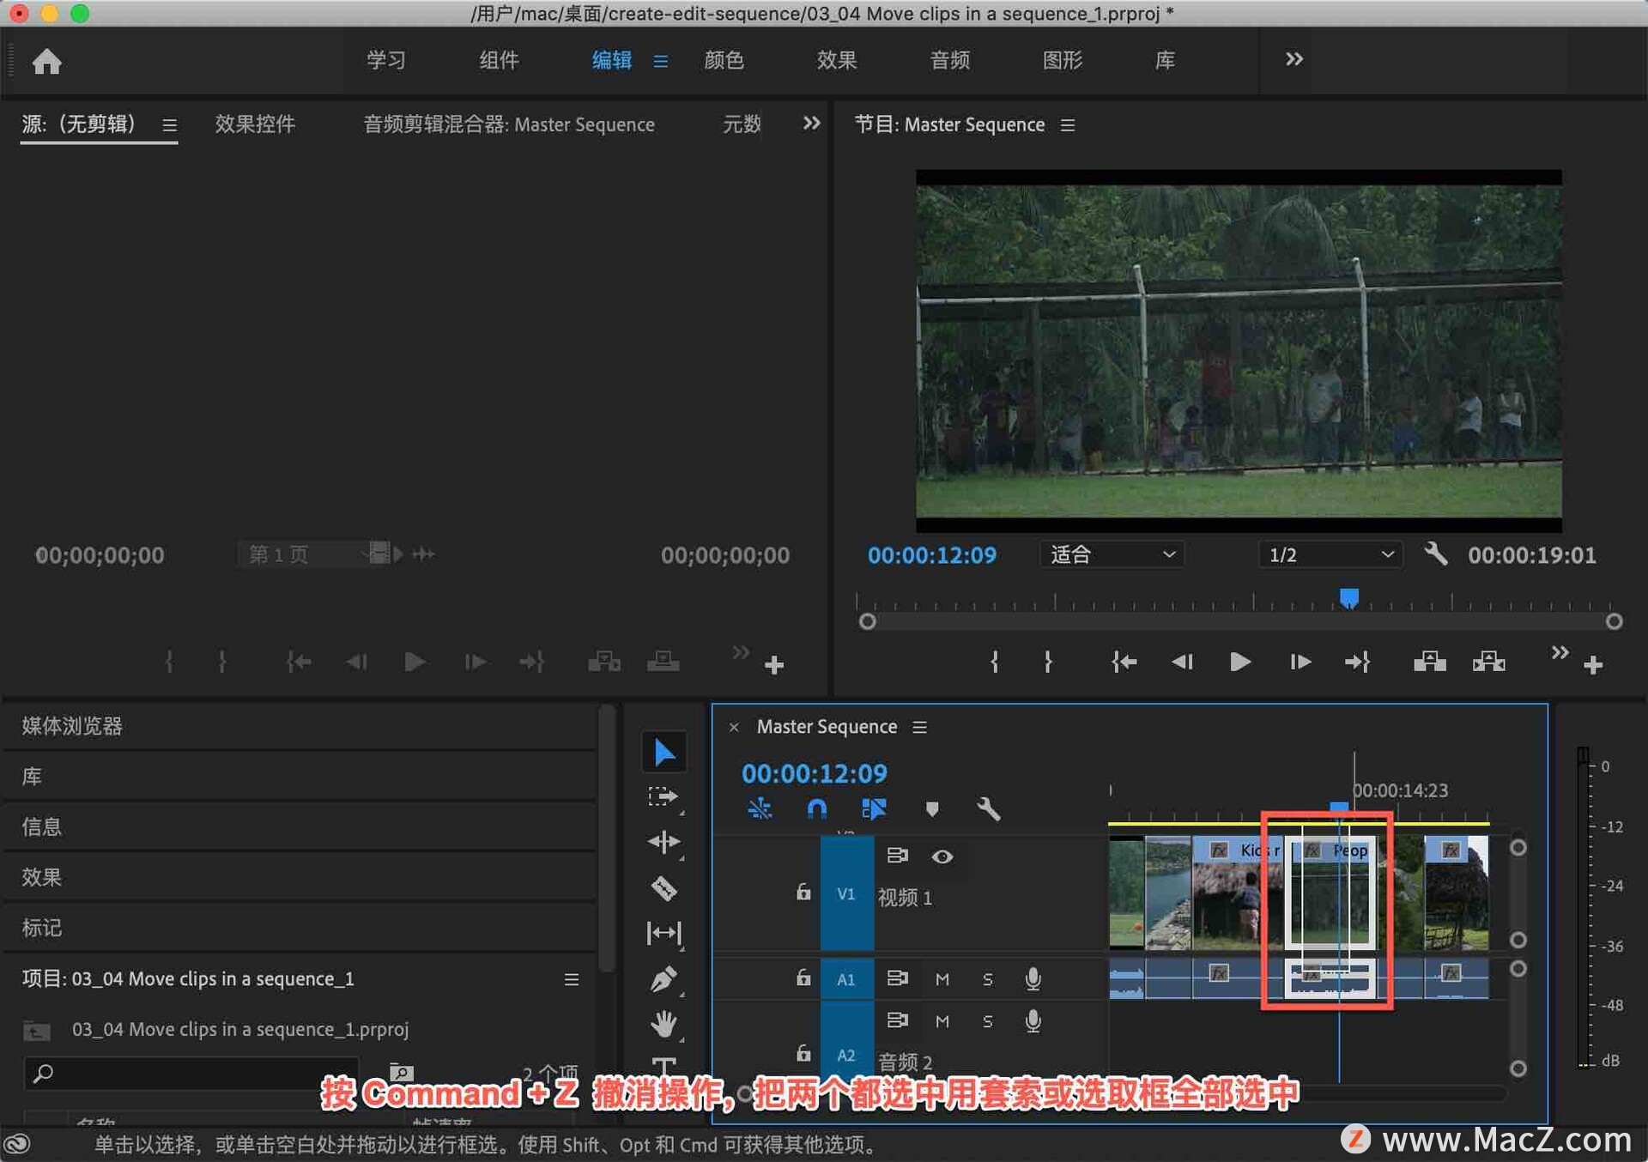The width and height of the screenshot is (1648, 1162).
Task: Open source panel menu
Action: (x=170, y=125)
